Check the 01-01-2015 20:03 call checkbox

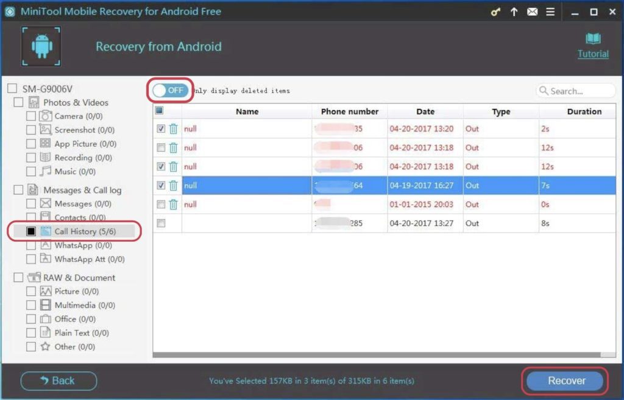point(161,205)
